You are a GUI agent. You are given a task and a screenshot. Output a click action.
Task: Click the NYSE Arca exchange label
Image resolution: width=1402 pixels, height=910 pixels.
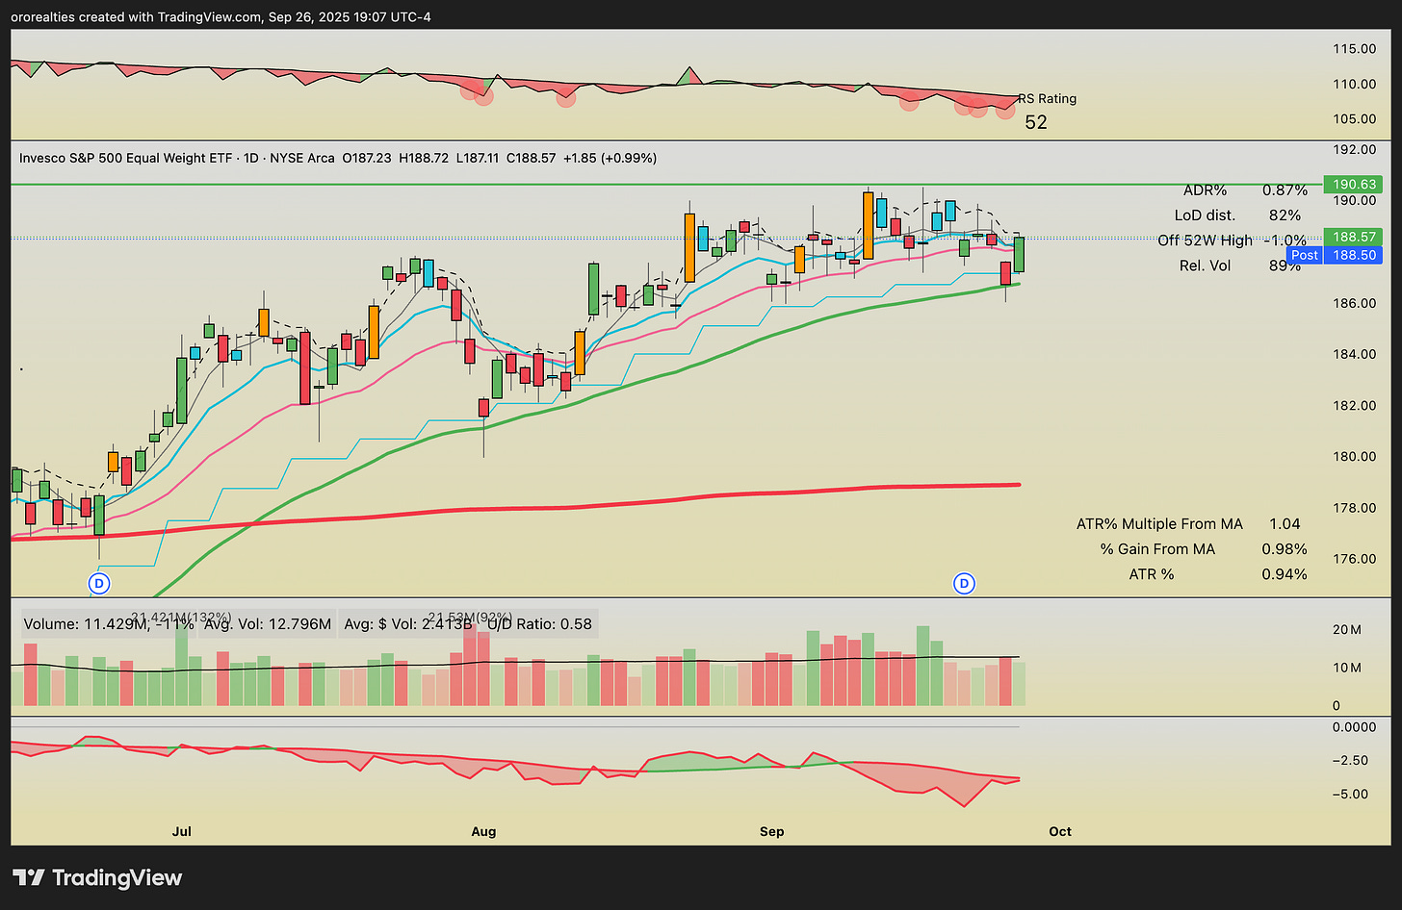pos(303,158)
